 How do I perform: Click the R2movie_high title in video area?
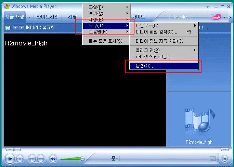coord(26,43)
